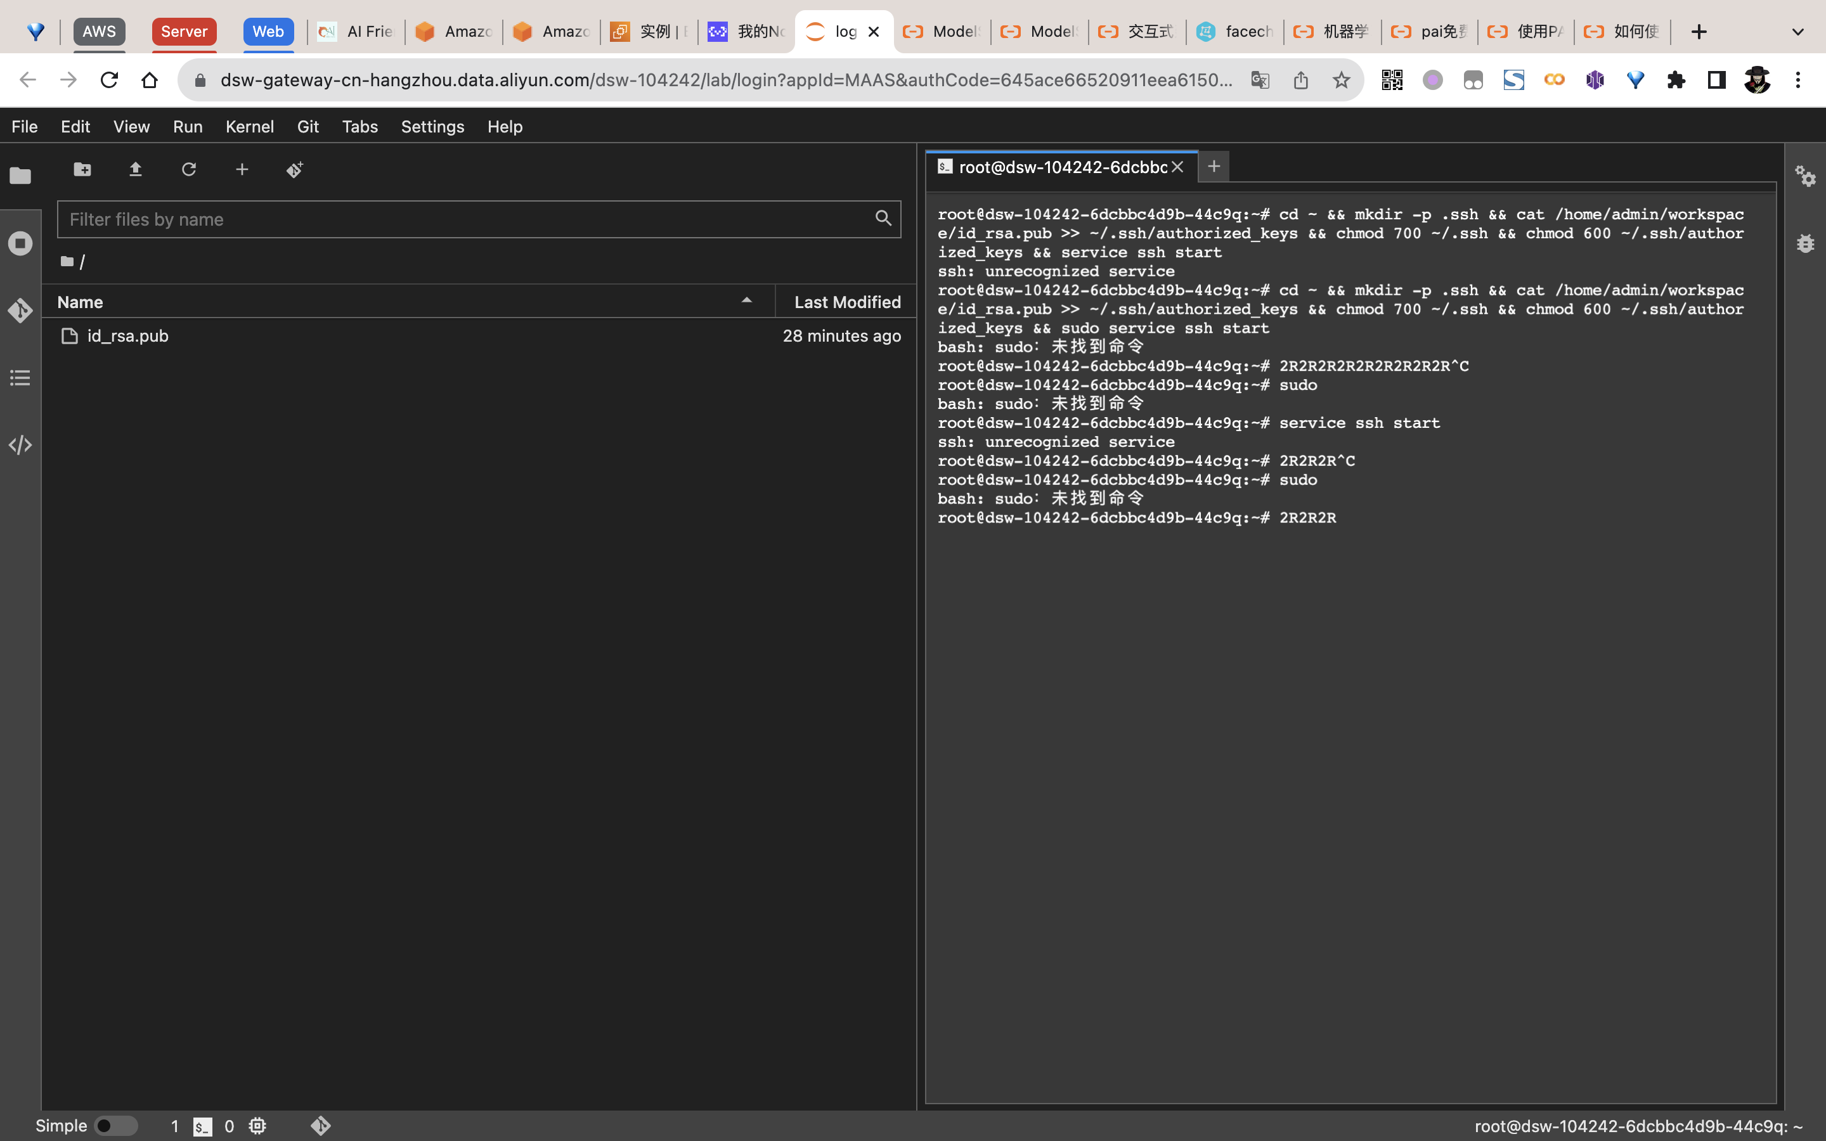Toggle the browser side panel icon
This screenshot has height=1141, width=1826.
pos(1716,80)
